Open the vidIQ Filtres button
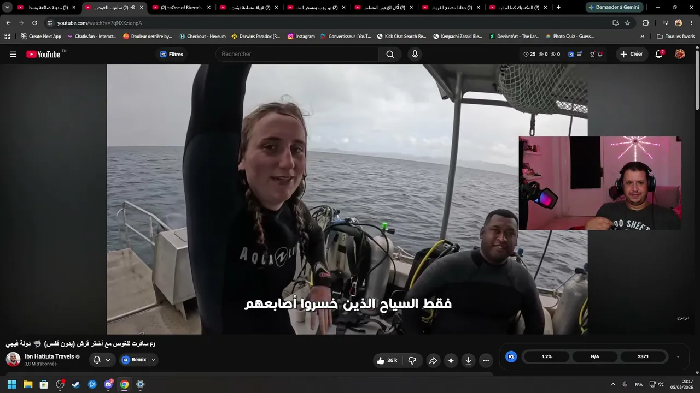 point(172,54)
